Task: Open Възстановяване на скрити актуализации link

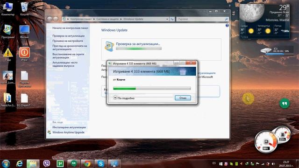Action: pos(68,56)
